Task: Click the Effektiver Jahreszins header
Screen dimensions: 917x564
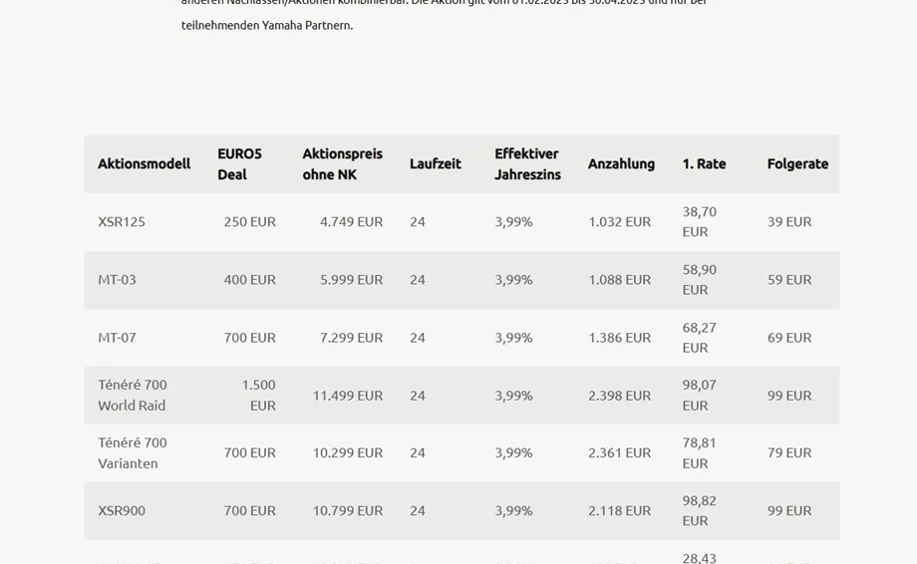Action: 527,163
